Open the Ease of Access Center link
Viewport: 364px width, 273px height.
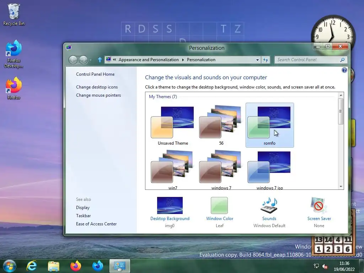click(x=96, y=224)
